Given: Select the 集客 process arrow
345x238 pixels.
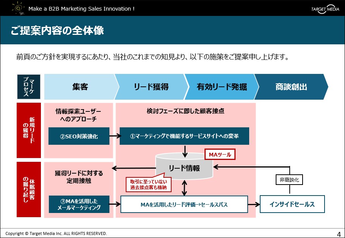Looking at the screenshot, I should coord(81,87).
